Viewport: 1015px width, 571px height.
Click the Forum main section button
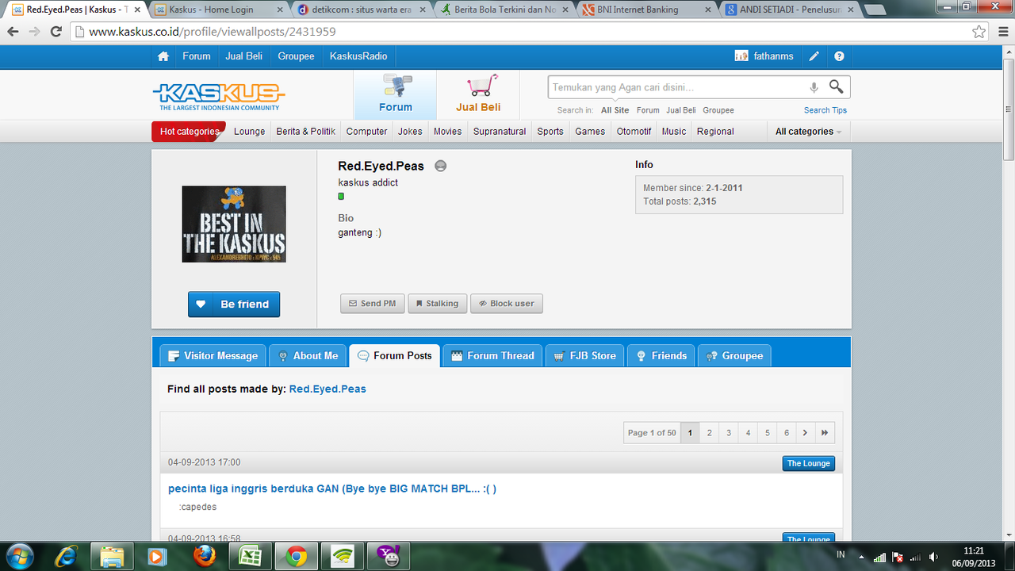(x=395, y=94)
